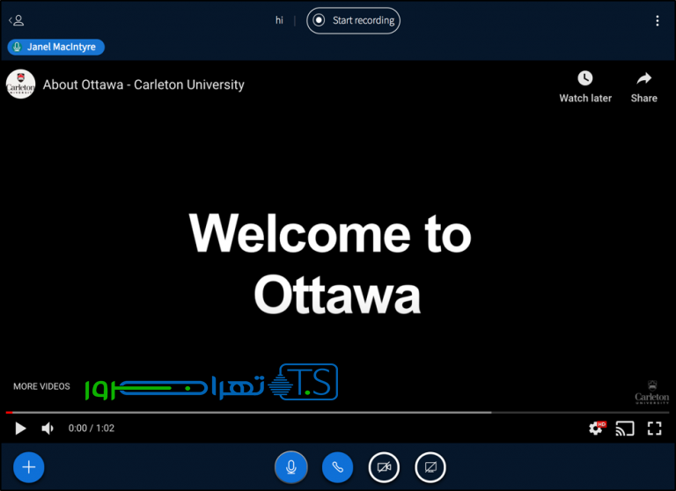Share the YouTube video
The width and height of the screenshot is (676, 491).
pos(643,86)
